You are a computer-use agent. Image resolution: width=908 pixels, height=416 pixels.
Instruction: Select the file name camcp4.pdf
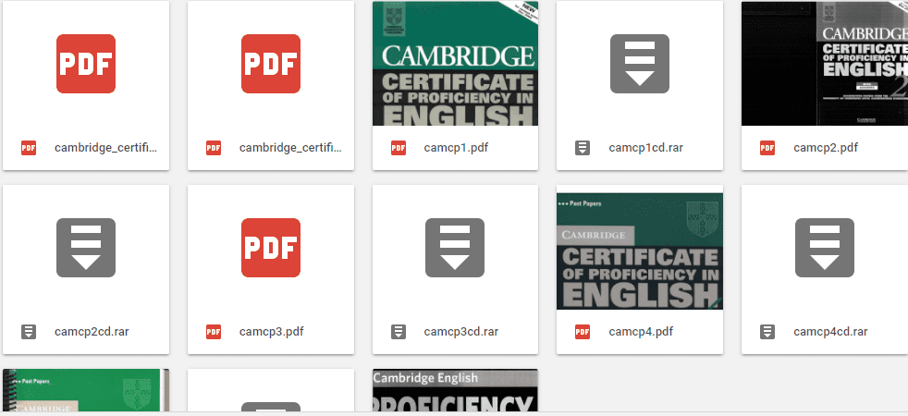click(641, 332)
